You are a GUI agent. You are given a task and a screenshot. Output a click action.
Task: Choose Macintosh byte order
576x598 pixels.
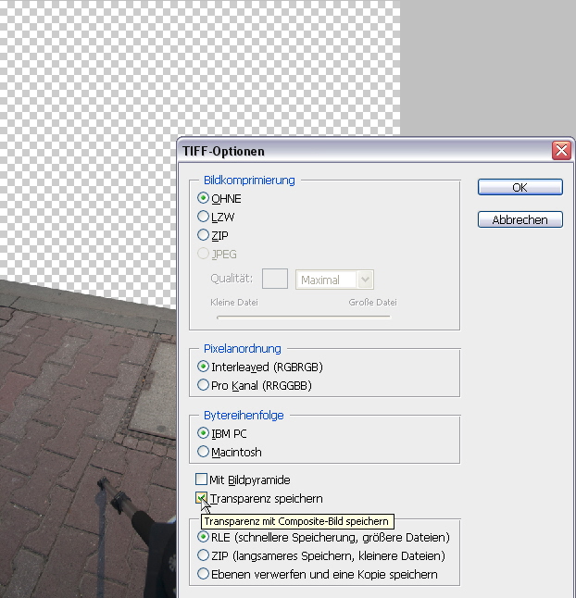point(204,453)
